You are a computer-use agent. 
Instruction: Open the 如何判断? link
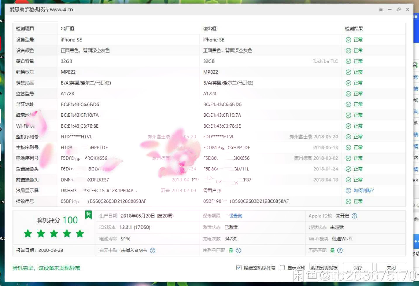[x=363, y=191]
